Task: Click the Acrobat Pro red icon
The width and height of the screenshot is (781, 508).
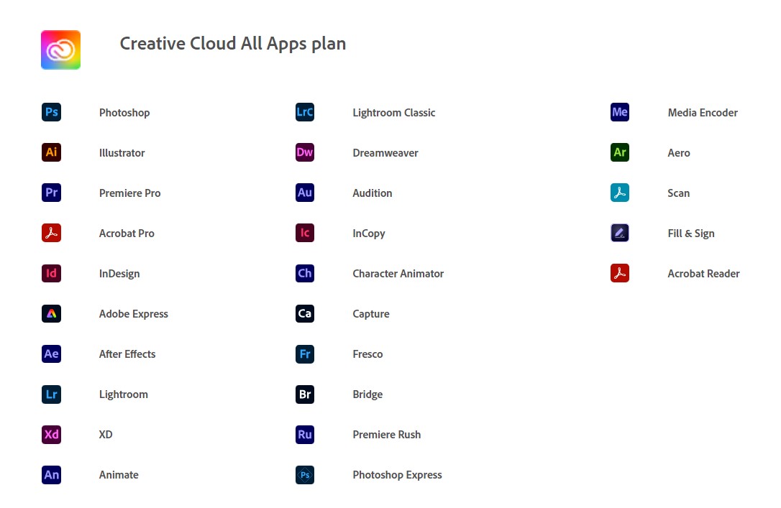Action: pos(51,233)
